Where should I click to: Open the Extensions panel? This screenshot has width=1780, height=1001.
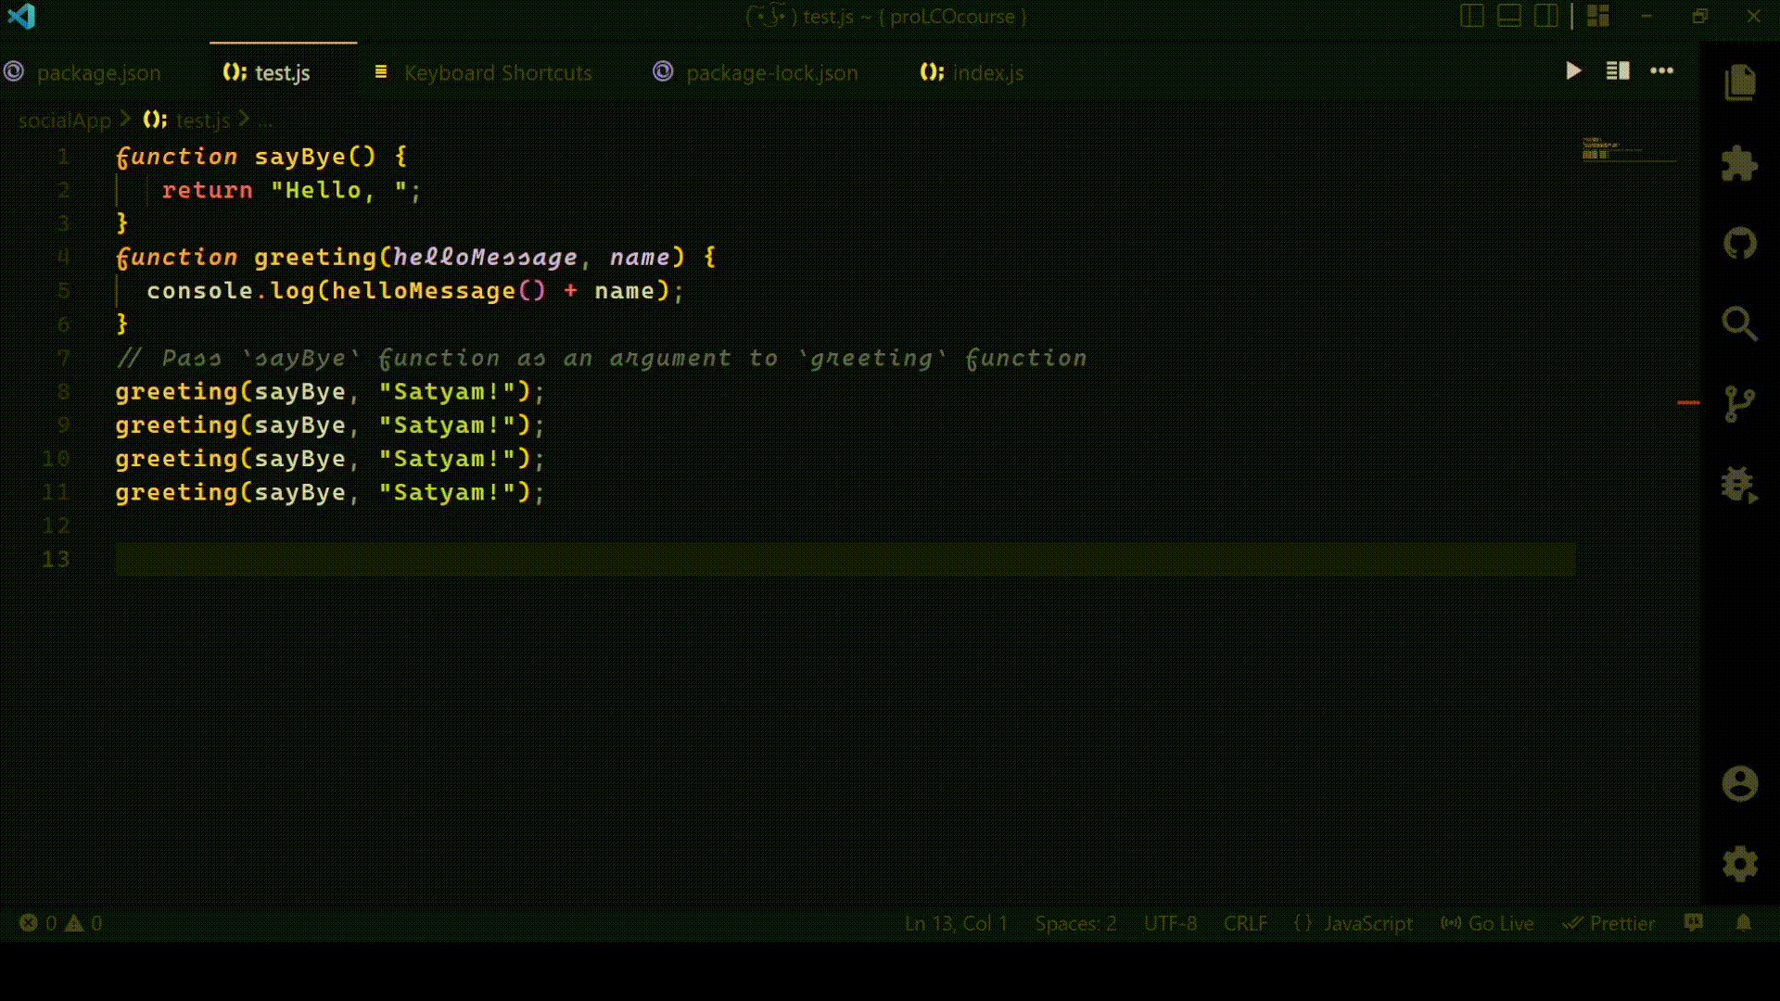pyautogui.click(x=1740, y=163)
